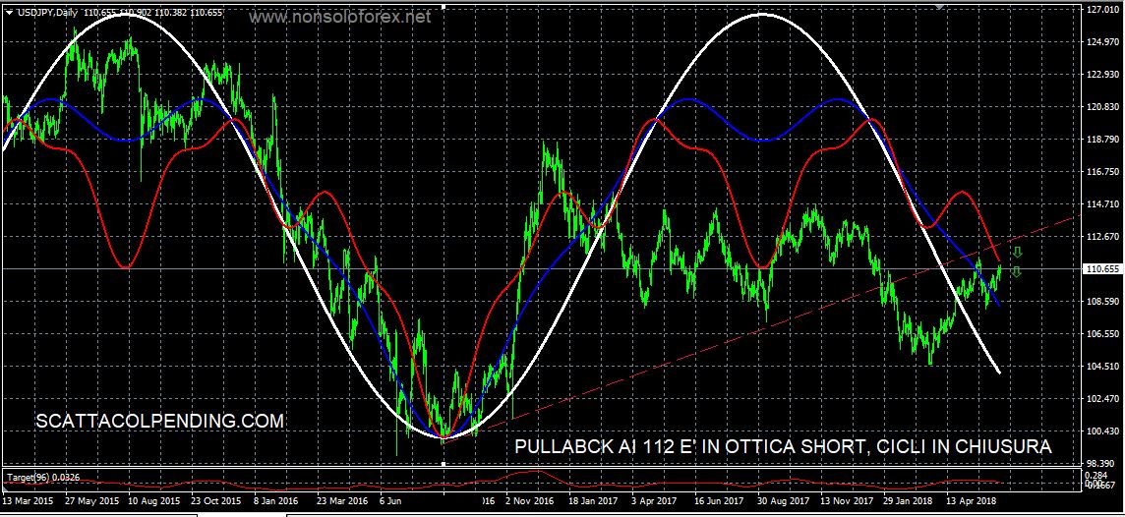Click the 114.710 price axis label
The image size is (1125, 517).
coord(1102,203)
